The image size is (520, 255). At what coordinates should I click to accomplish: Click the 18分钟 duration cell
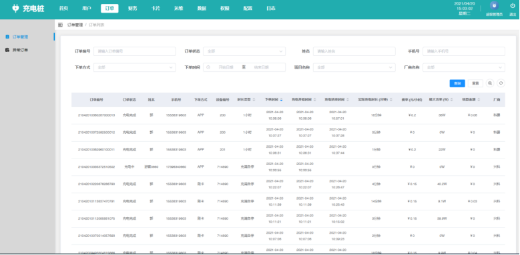pos(376,115)
